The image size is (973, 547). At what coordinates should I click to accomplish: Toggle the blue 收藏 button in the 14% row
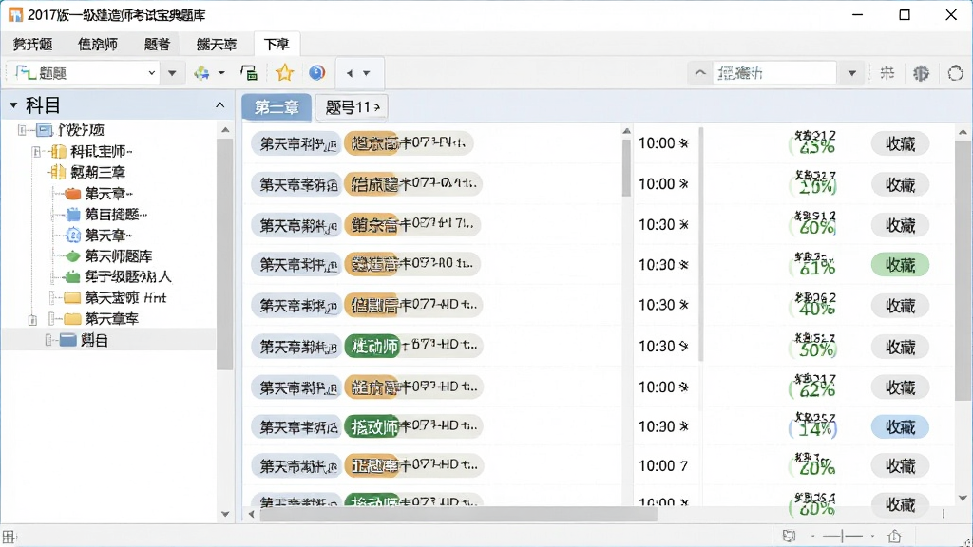[900, 426]
